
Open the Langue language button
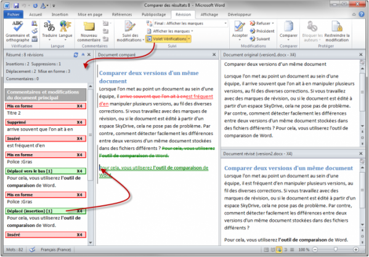pos(65,31)
